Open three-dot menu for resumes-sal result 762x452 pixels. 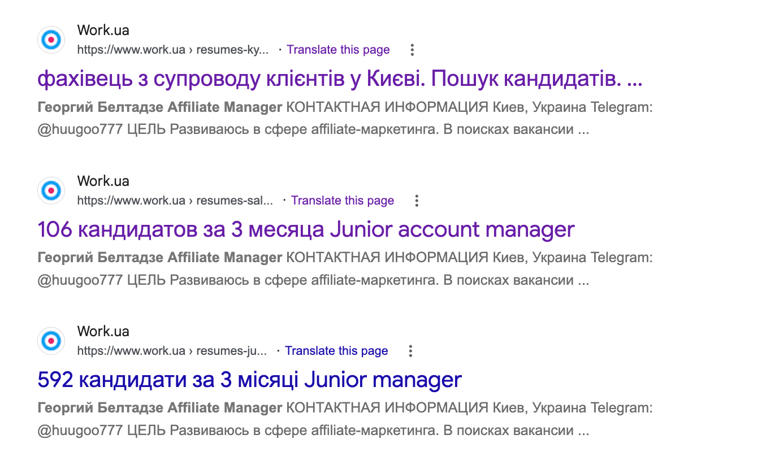coord(417,201)
